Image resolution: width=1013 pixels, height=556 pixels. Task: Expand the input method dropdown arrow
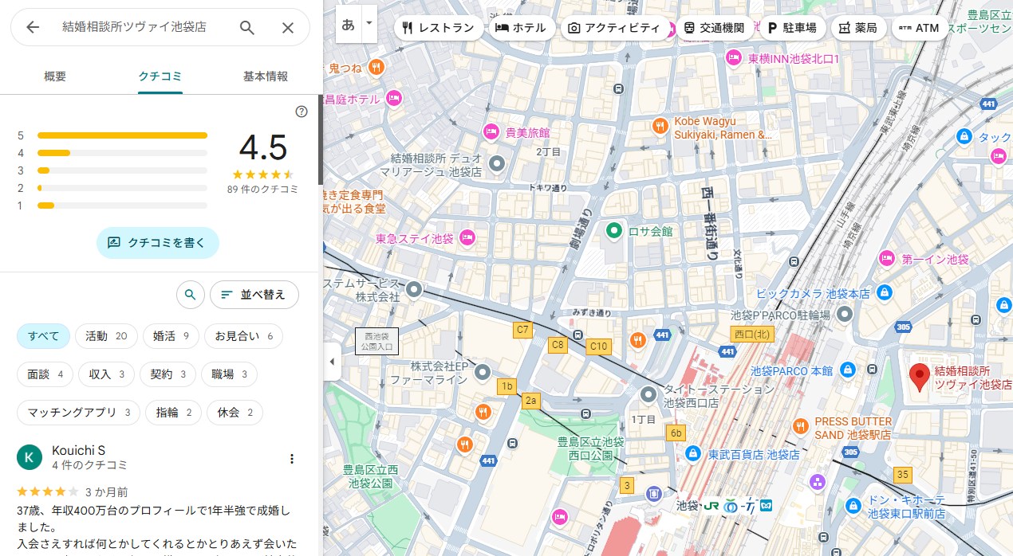(x=369, y=24)
